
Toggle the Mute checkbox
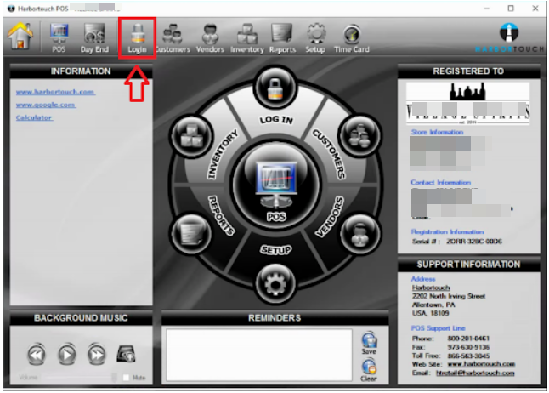(x=126, y=378)
